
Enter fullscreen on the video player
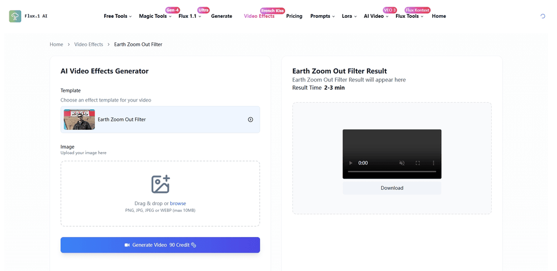(418, 163)
